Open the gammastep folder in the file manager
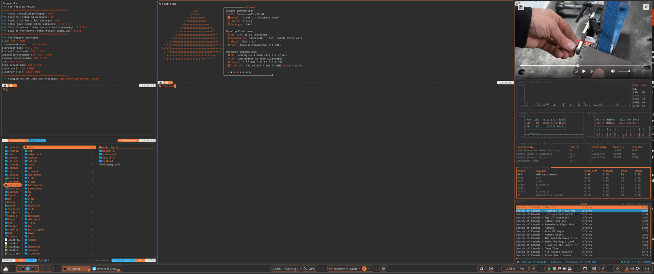The image size is (654, 274). coord(33,188)
